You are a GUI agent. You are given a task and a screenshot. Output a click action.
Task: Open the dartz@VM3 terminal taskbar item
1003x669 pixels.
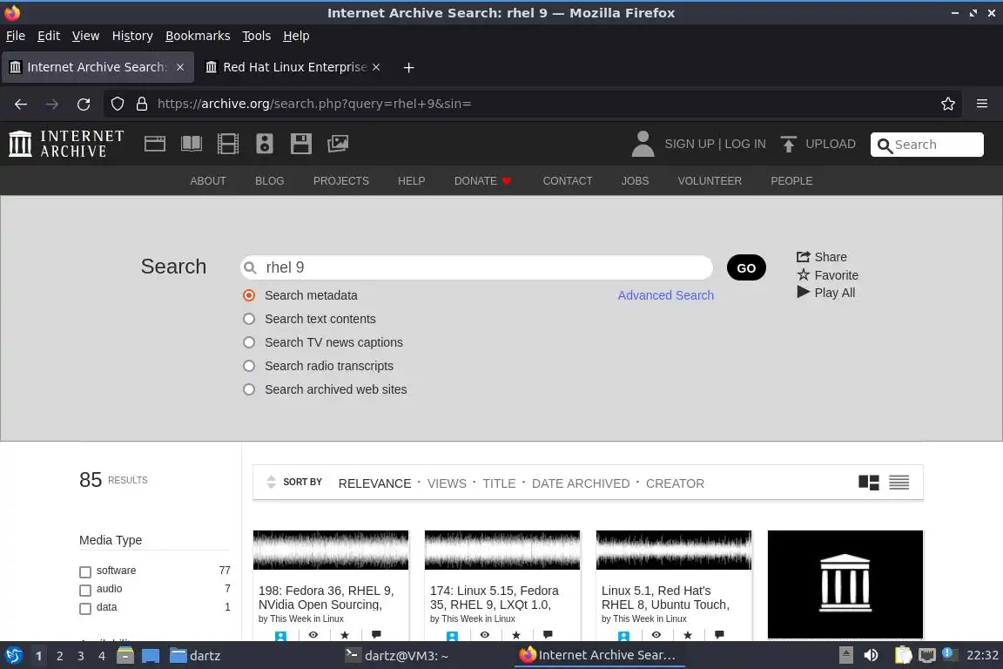click(397, 655)
